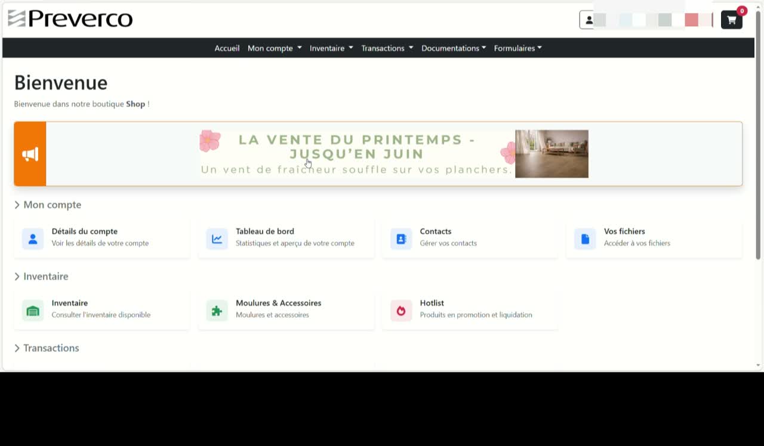
Task: Open the Formulaires menu
Action: click(x=517, y=48)
